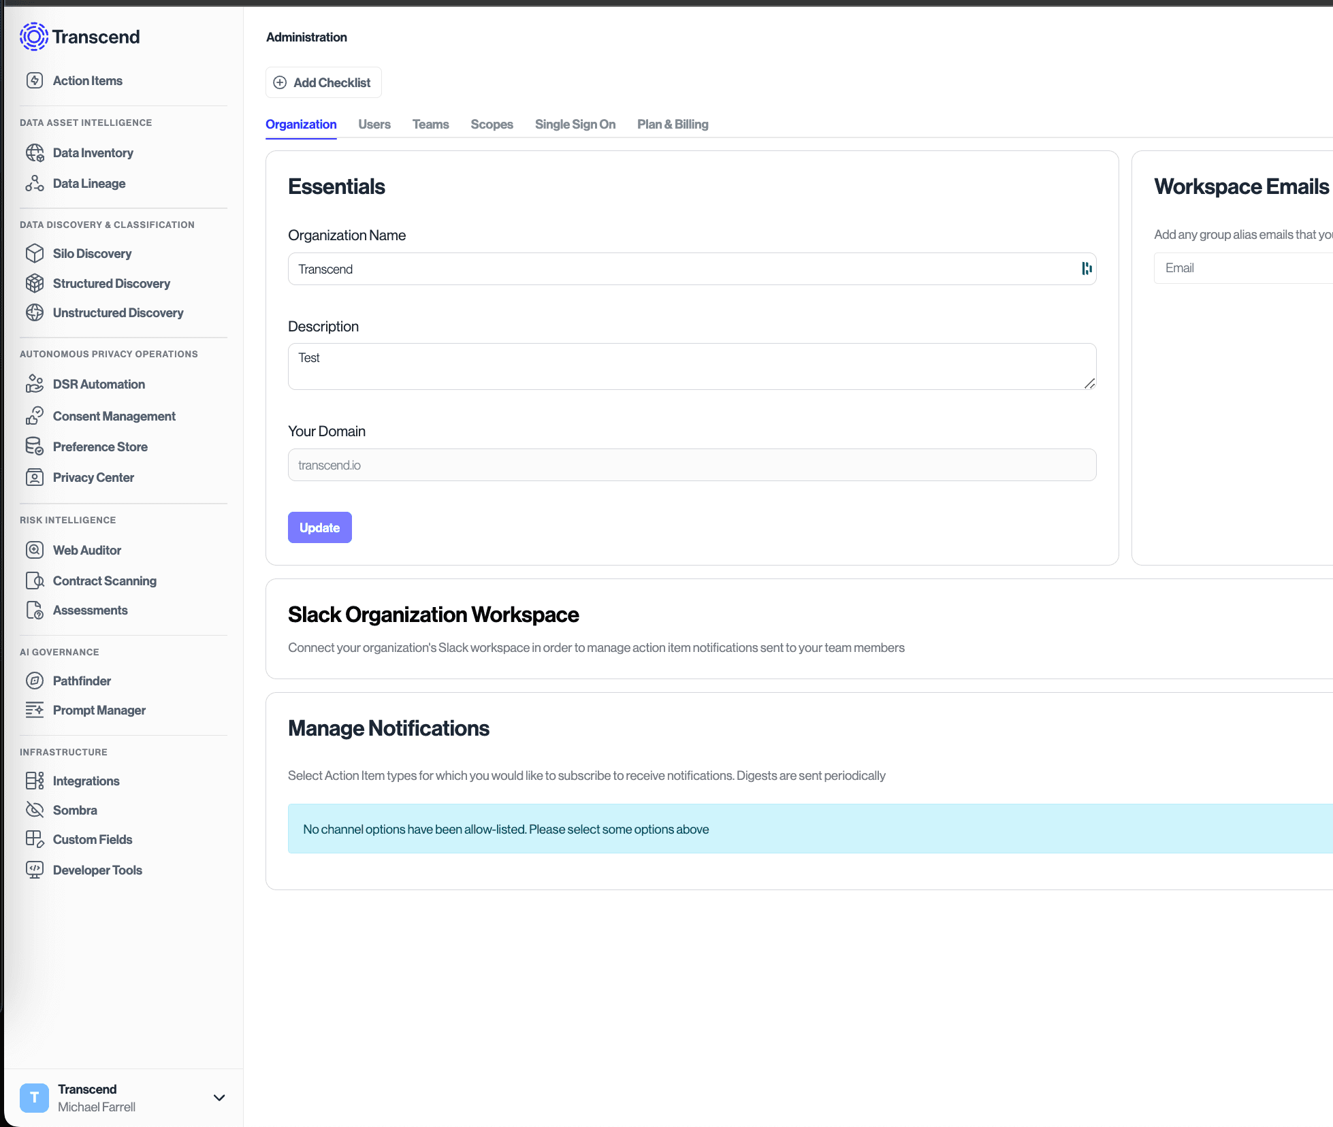Click the Silo Discovery cube icon
The width and height of the screenshot is (1333, 1127).
[x=35, y=253]
